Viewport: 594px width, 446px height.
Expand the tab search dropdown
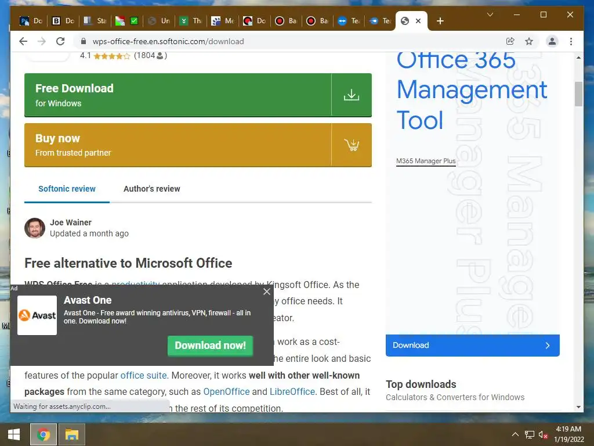coord(490,15)
